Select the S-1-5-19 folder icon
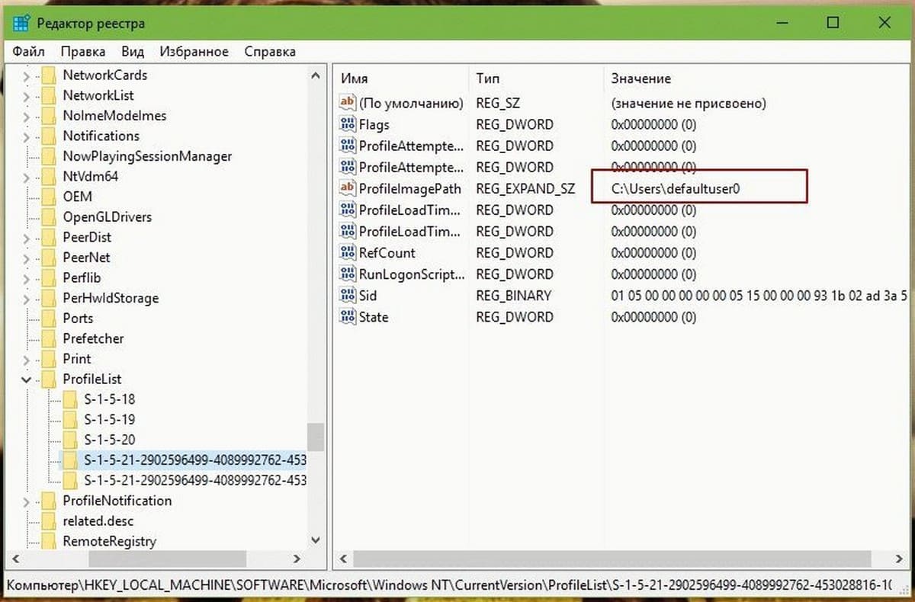 70,420
